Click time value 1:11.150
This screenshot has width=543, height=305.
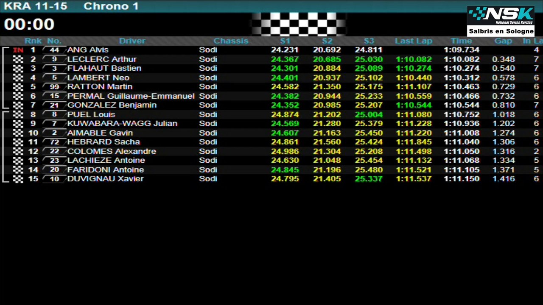(462, 179)
